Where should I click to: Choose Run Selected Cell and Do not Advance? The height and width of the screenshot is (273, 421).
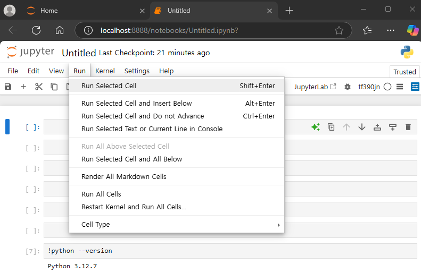pos(177,116)
